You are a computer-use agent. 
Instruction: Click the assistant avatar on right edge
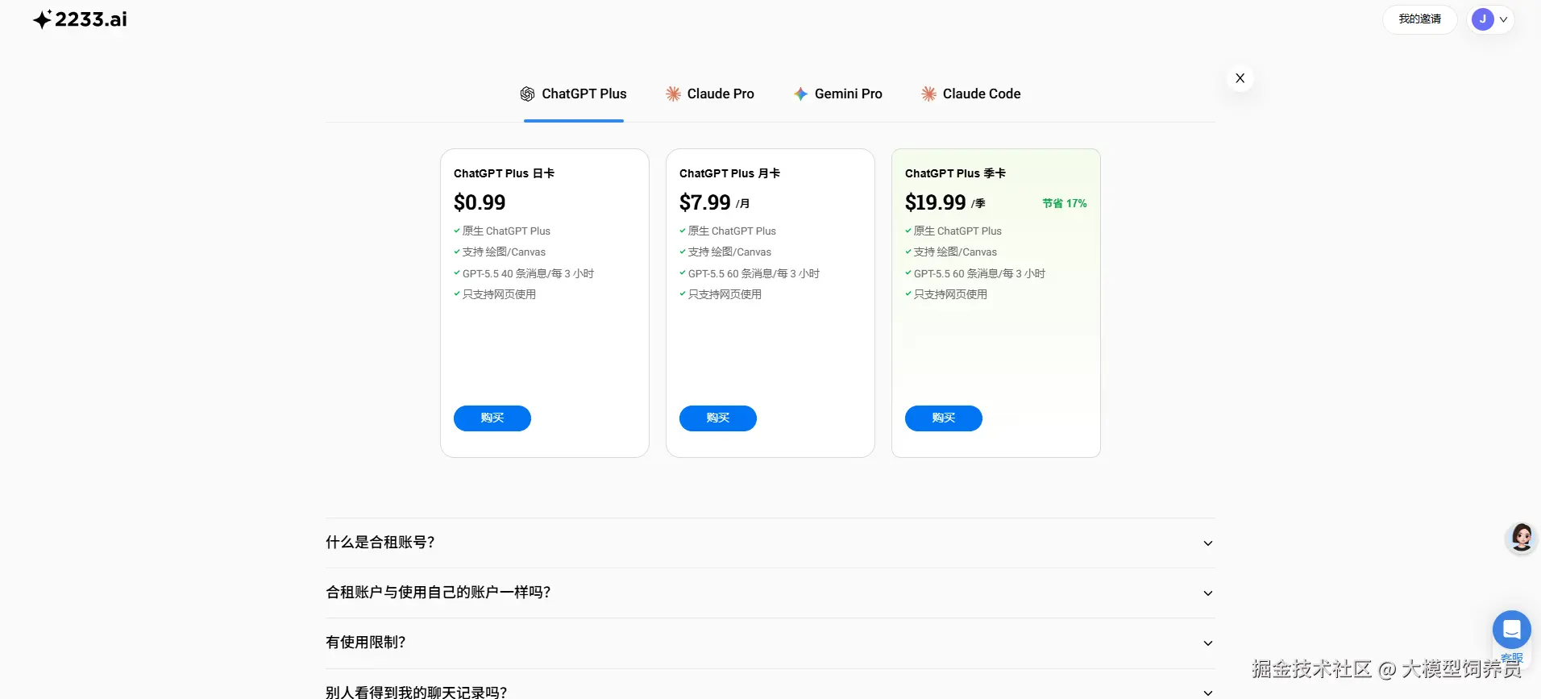(x=1522, y=538)
